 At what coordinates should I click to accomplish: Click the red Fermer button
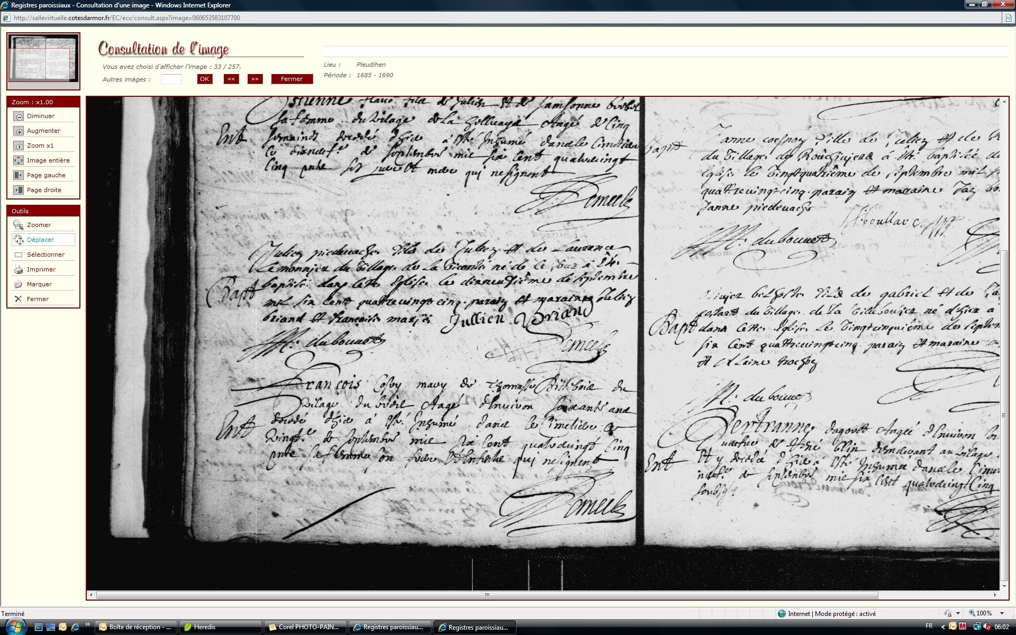click(x=292, y=79)
